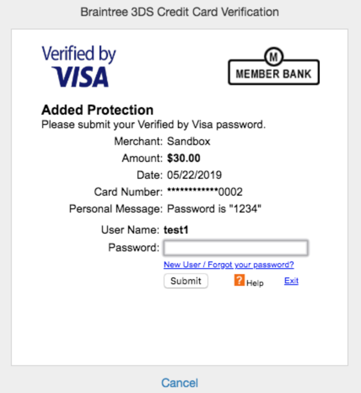361x393 pixels.
Task: Click the Exit link
Action: 291,281
